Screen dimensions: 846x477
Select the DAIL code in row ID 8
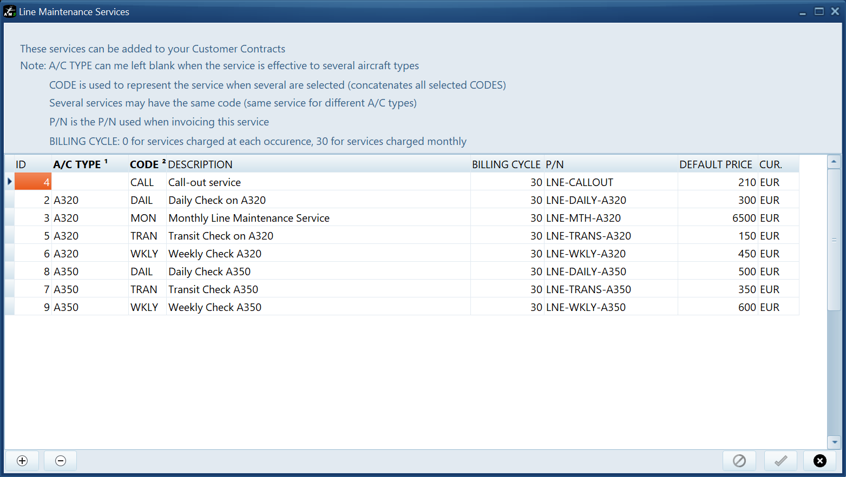click(x=147, y=271)
